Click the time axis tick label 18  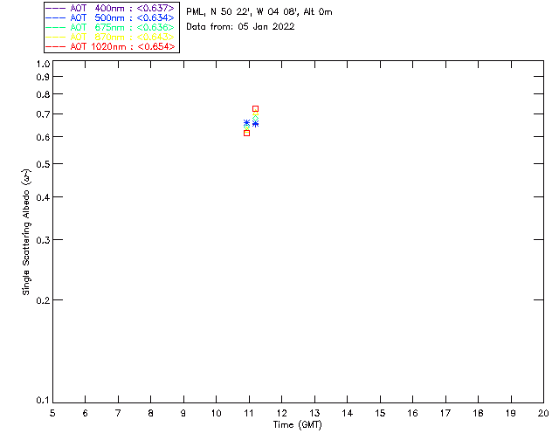pyautogui.click(x=478, y=413)
